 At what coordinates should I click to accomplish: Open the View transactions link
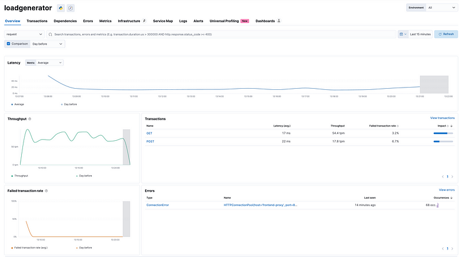(442, 118)
